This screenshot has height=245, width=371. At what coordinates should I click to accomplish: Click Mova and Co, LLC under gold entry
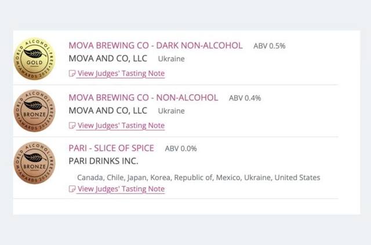(x=108, y=58)
